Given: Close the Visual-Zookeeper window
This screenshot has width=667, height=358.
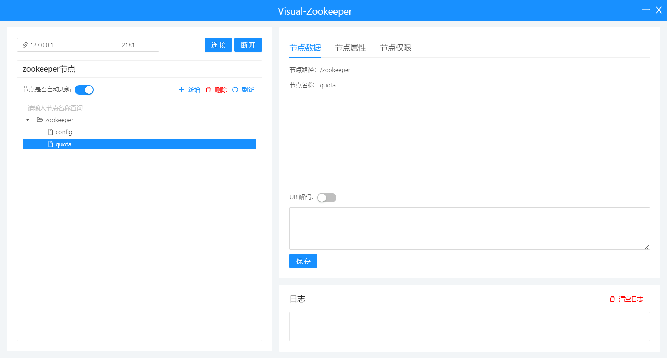Looking at the screenshot, I should click(x=659, y=10).
